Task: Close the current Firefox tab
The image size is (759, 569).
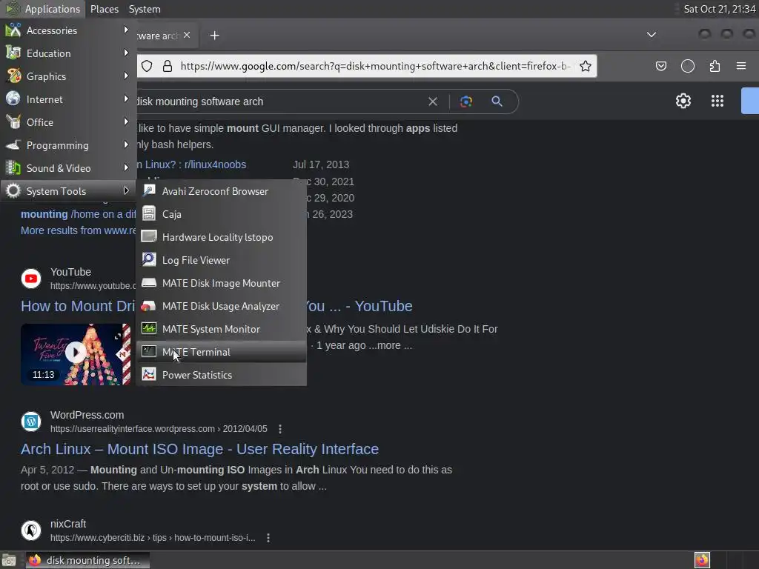Action: click(x=187, y=36)
